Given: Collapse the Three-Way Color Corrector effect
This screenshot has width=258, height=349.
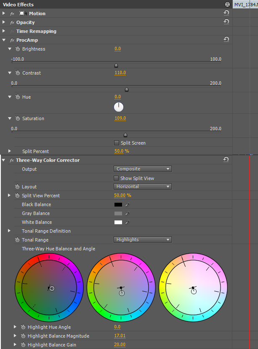Looking at the screenshot, I should (x=3, y=160).
